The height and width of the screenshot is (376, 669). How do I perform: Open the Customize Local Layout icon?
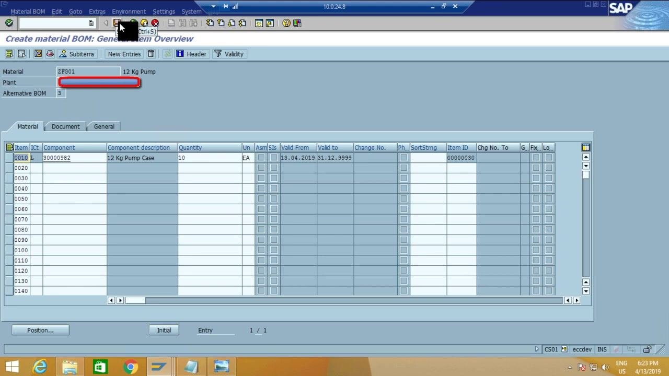(297, 23)
